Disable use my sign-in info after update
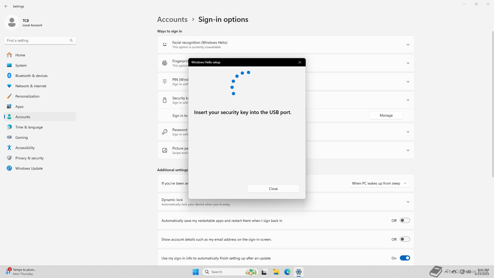 (x=404, y=258)
